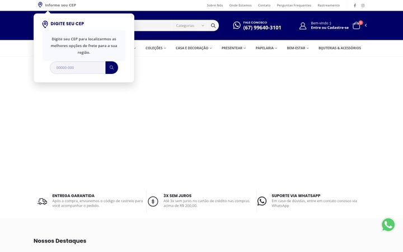
Task: Expand CASA E DECORAÇÃO menu
Action: pos(194,48)
